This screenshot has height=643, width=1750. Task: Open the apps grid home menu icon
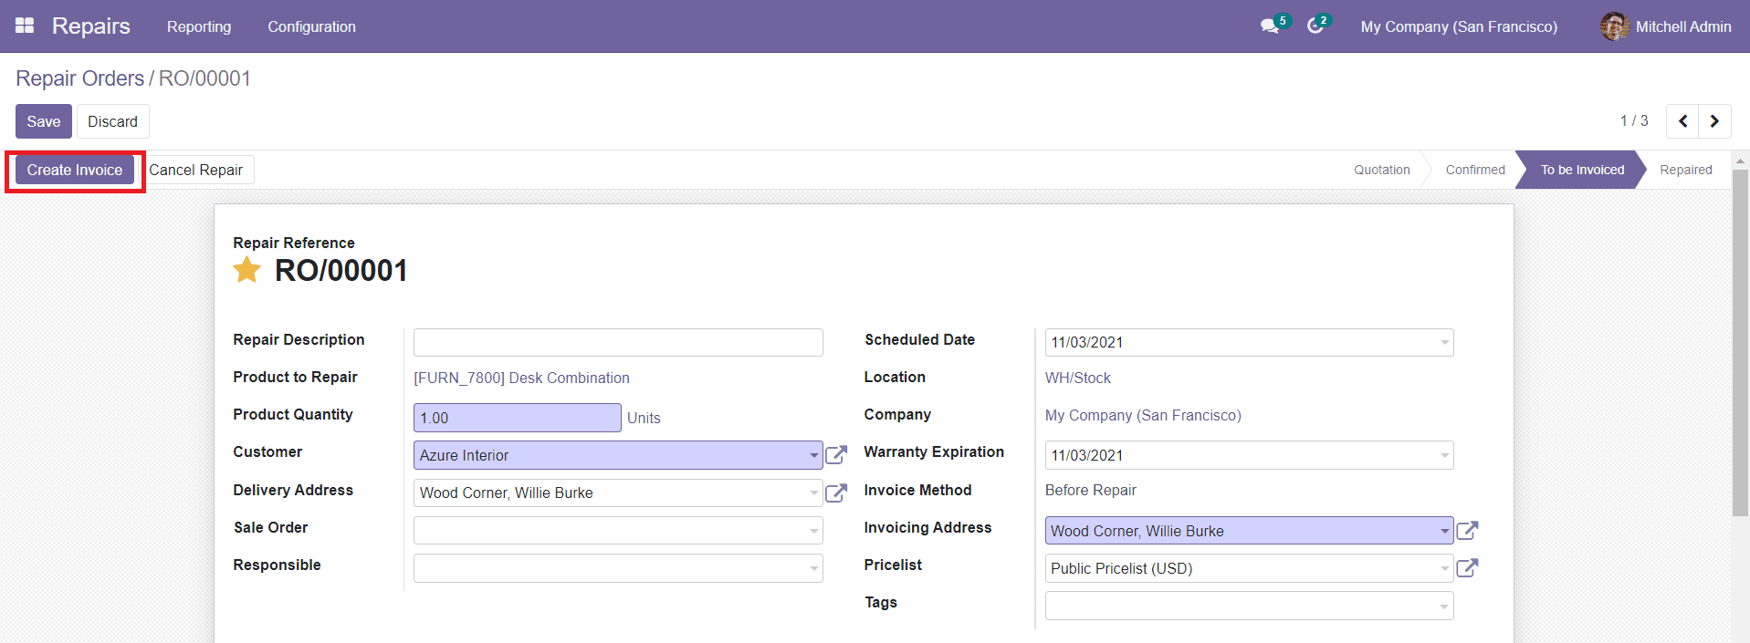[25, 26]
